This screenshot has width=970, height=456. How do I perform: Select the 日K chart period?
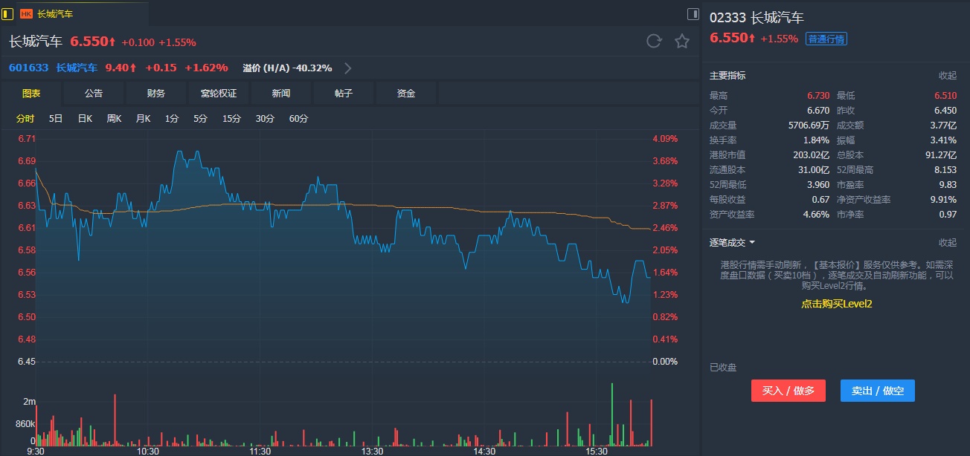coord(85,119)
